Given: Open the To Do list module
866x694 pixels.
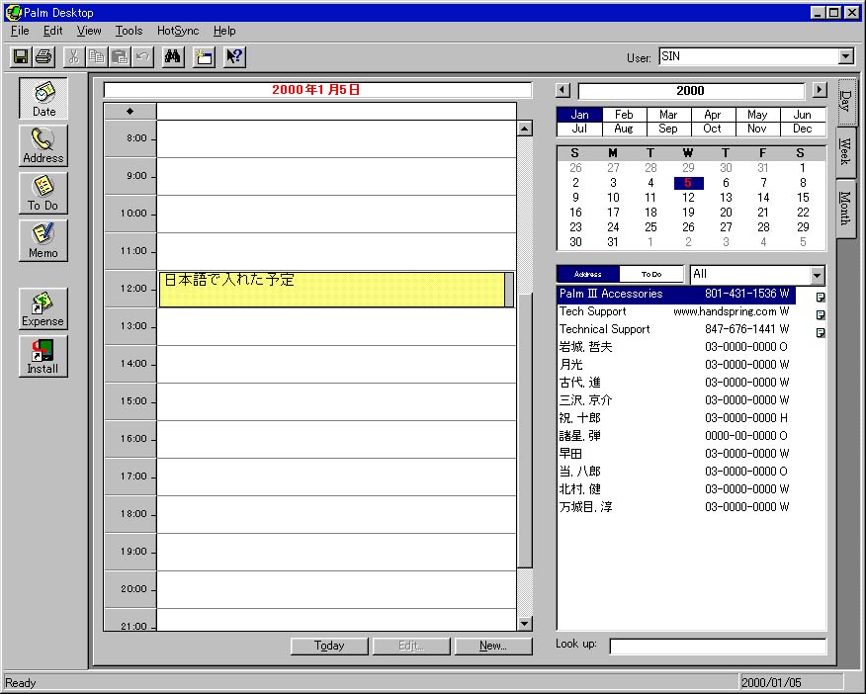Looking at the screenshot, I should [43, 193].
